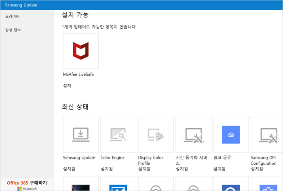Image resolution: width=283 pixels, height=191 pixels.
Task: Click the Samsung DPI Configuration name label
Action: [x=264, y=160]
